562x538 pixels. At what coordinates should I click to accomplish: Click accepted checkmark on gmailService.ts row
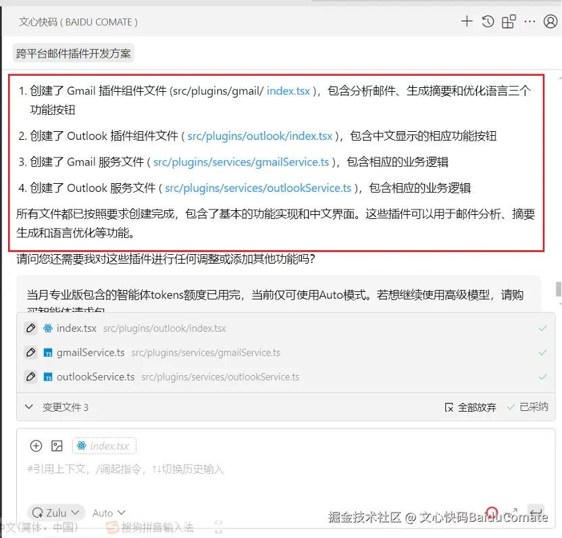[542, 353]
